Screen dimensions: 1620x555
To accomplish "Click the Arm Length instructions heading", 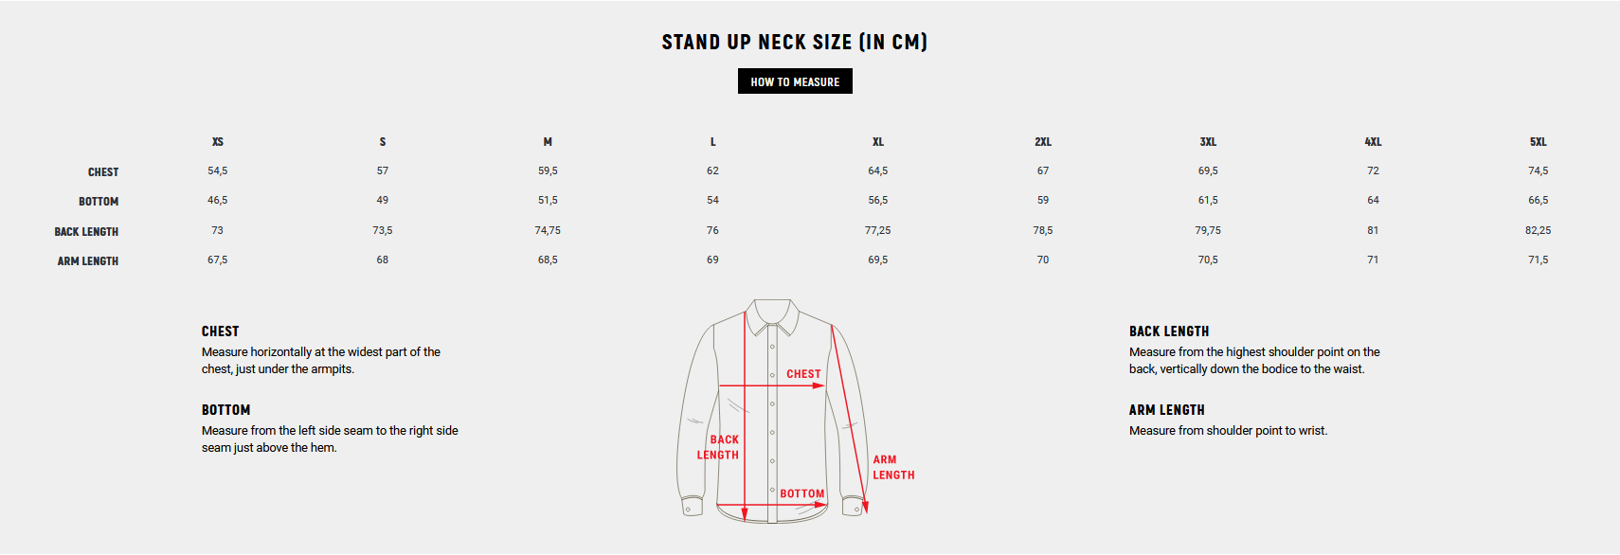I will click(1166, 410).
